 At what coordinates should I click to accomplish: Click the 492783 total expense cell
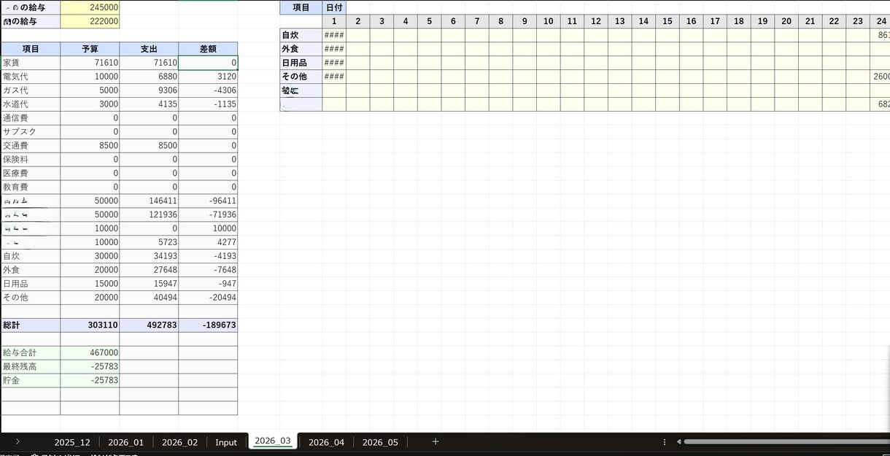tap(149, 325)
